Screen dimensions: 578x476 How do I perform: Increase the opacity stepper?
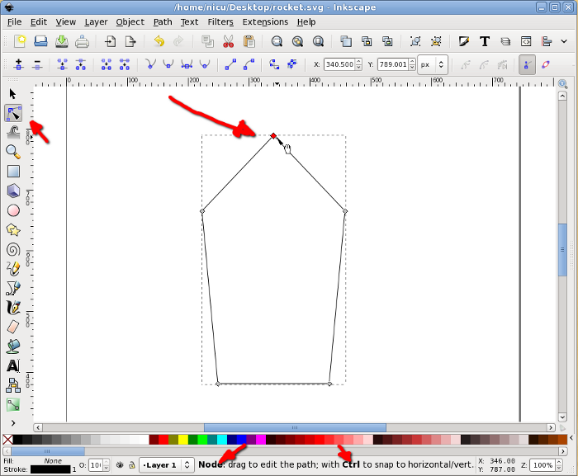(107, 462)
